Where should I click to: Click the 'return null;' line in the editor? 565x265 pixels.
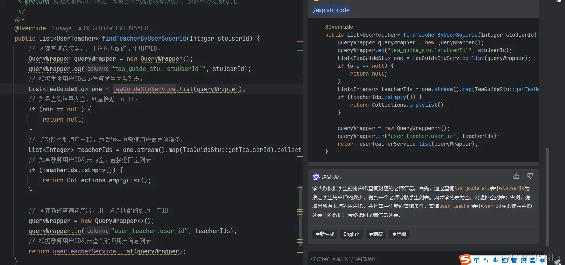coord(63,119)
